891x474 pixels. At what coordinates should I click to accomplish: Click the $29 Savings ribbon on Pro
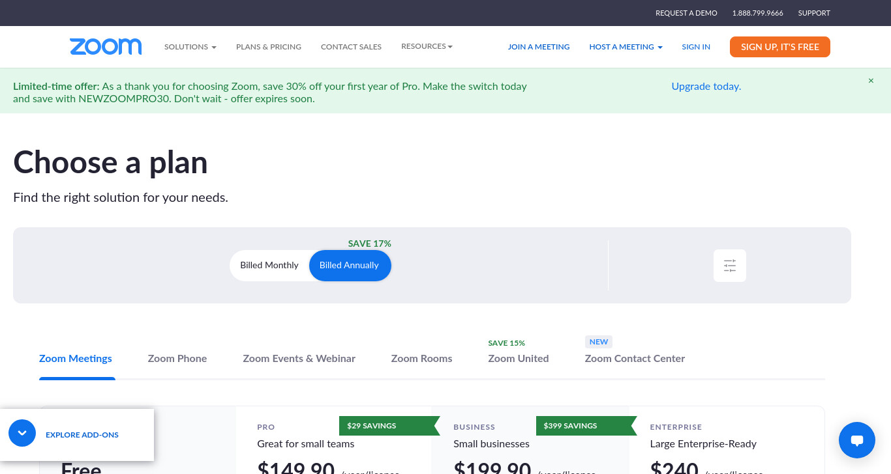pyautogui.click(x=389, y=426)
